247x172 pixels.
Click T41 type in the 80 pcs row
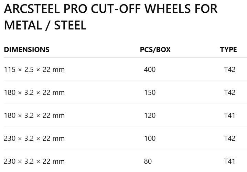(229, 161)
